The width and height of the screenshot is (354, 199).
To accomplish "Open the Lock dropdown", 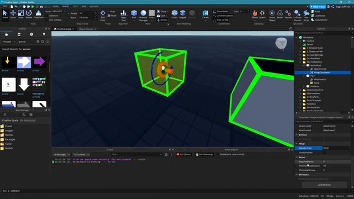I will tap(162, 15).
